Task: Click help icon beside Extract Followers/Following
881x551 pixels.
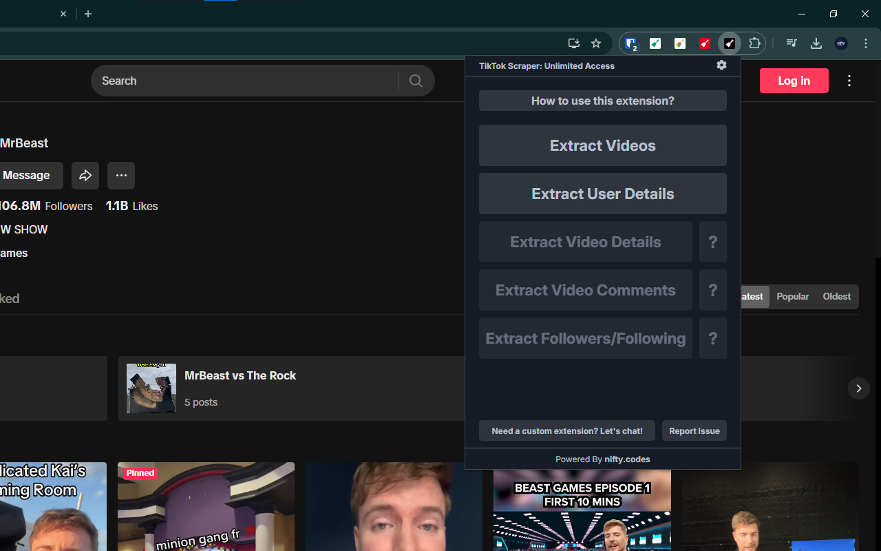Action: tap(713, 338)
